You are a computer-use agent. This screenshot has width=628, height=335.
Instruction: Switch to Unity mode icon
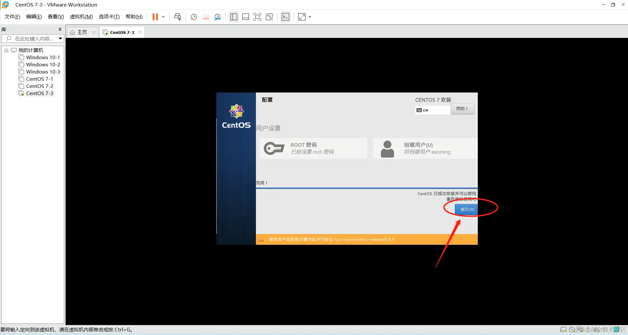coord(269,17)
